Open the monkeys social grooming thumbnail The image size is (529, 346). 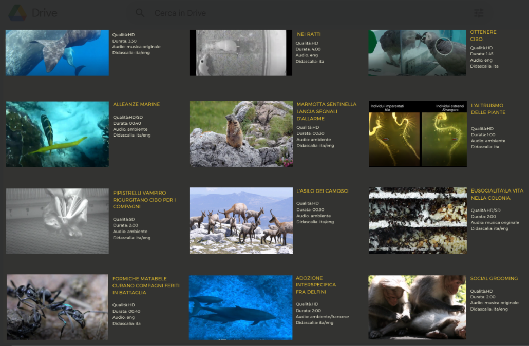417,307
